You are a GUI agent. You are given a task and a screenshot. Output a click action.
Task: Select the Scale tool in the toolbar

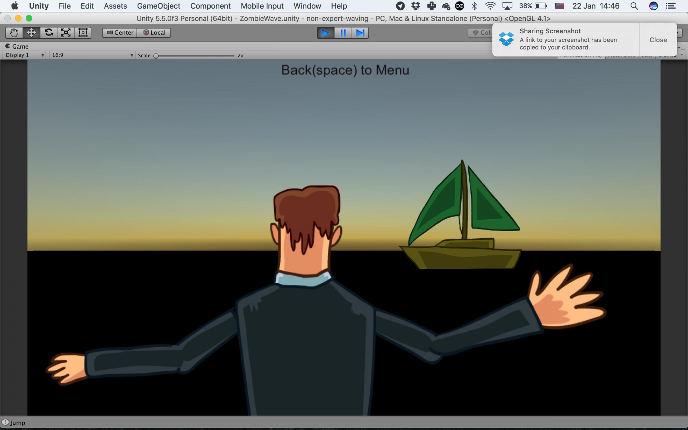(66, 33)
